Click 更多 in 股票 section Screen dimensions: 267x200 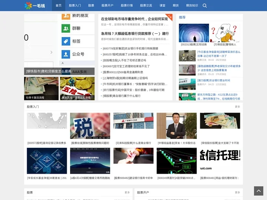click(127, 192)
